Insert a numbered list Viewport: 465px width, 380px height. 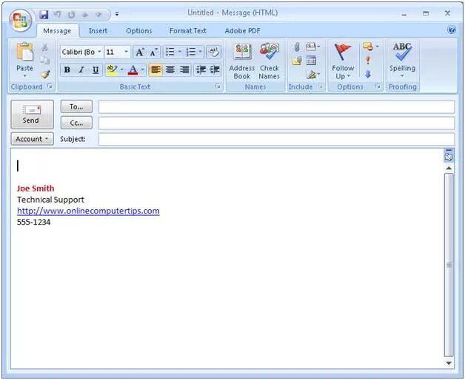(191, 52)
